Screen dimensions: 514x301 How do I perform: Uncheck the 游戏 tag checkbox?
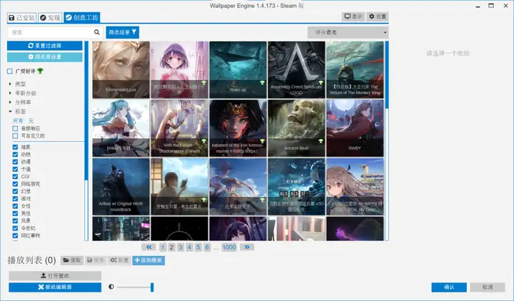coord(15,198)
